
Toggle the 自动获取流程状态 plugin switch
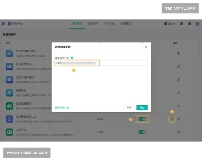tap(142, 119)
